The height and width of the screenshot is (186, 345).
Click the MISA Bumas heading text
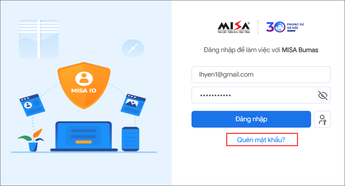300,50
